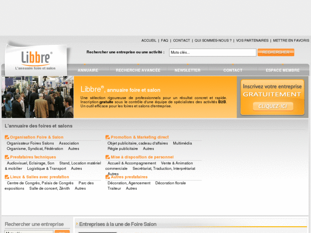Open Stand, Location matériel & mobilier link
The width and height of the screenshot is (311, 233).
coord(80,163)
